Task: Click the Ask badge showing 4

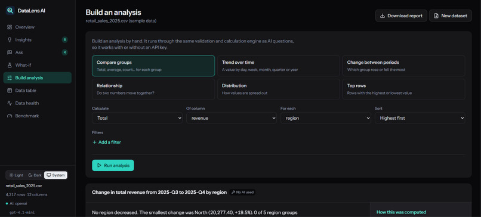Action: pyautogui.click(x=64, y=52)
